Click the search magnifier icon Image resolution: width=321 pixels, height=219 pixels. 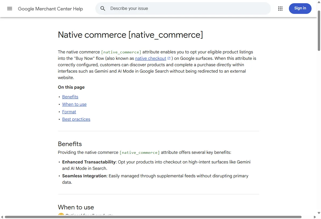pos(103,9)
